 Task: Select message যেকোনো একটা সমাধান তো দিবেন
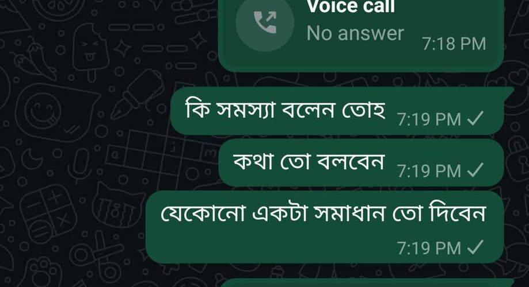(x=325, y=227)
